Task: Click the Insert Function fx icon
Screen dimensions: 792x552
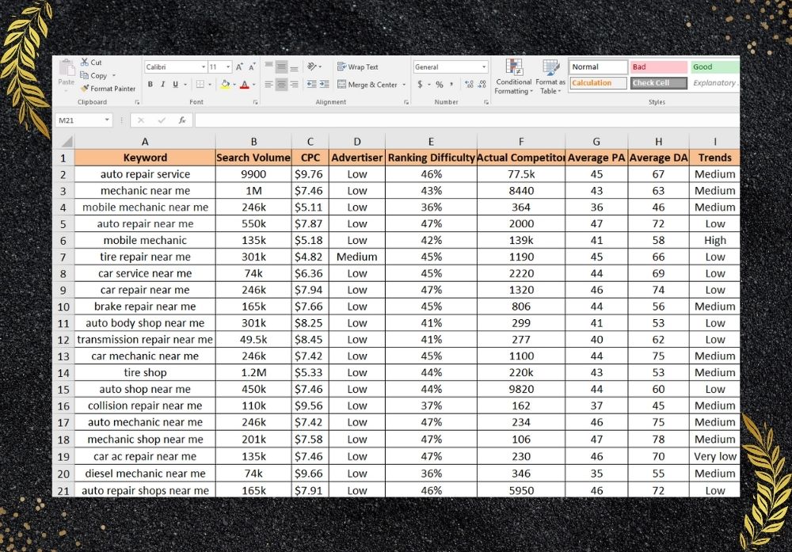Action: [x=181, y=120]
